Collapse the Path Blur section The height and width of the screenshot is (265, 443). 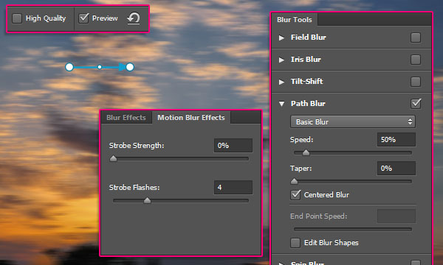click(x=282, y=104)
